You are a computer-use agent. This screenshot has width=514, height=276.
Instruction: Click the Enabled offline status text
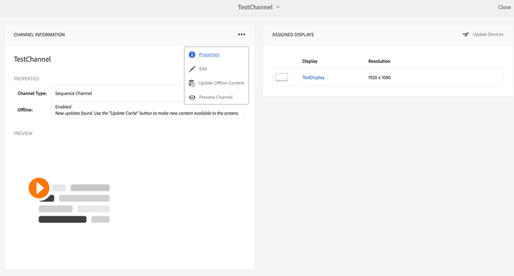click(x=63, y=107)
